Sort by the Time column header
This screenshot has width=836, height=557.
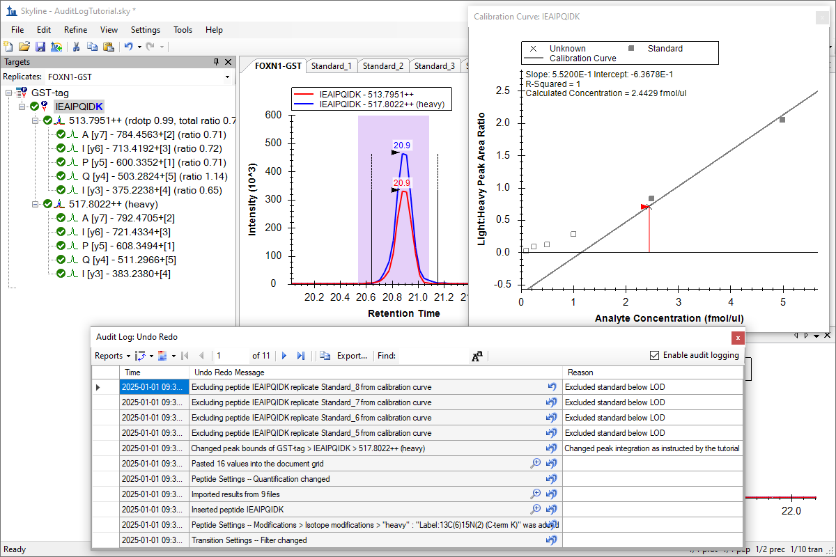coord(154,372)
